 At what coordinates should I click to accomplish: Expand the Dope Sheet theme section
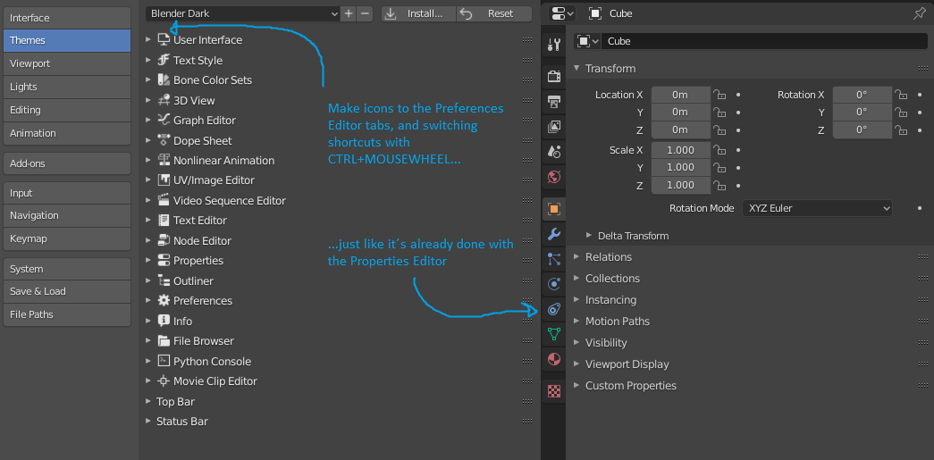[x=148, y=140]
